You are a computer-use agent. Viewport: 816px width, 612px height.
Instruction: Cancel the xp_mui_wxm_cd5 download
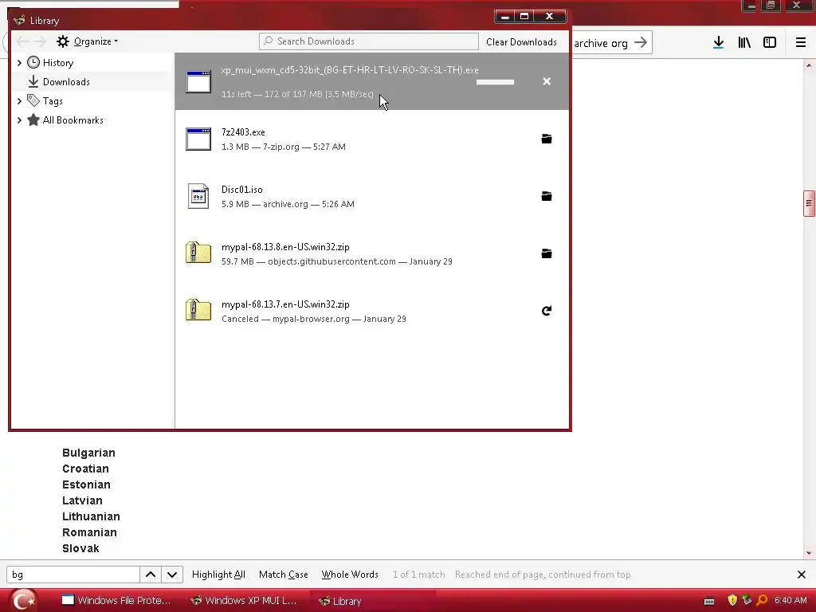click(x=547, y=81)
